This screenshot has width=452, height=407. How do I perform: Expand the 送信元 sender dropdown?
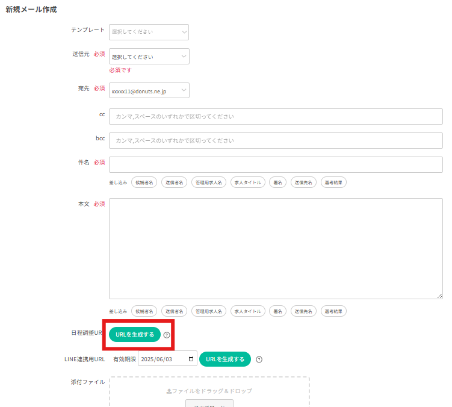(149, 57)
